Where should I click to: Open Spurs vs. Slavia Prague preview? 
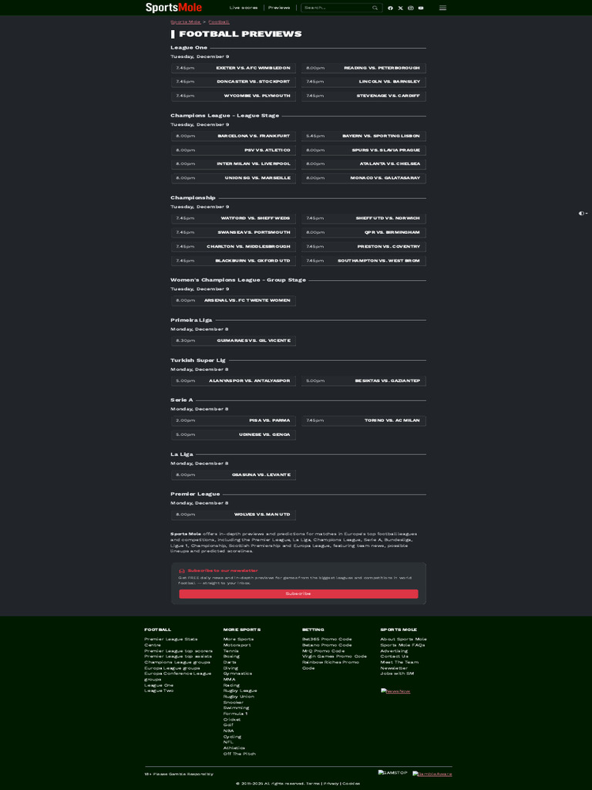coord(364,150)
